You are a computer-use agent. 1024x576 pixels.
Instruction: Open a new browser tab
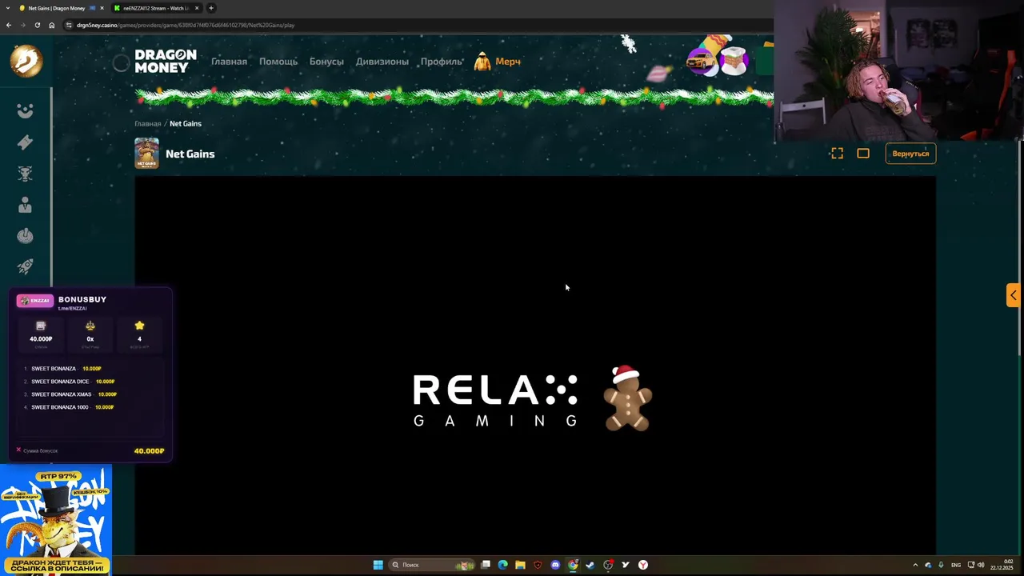(211, 8)
